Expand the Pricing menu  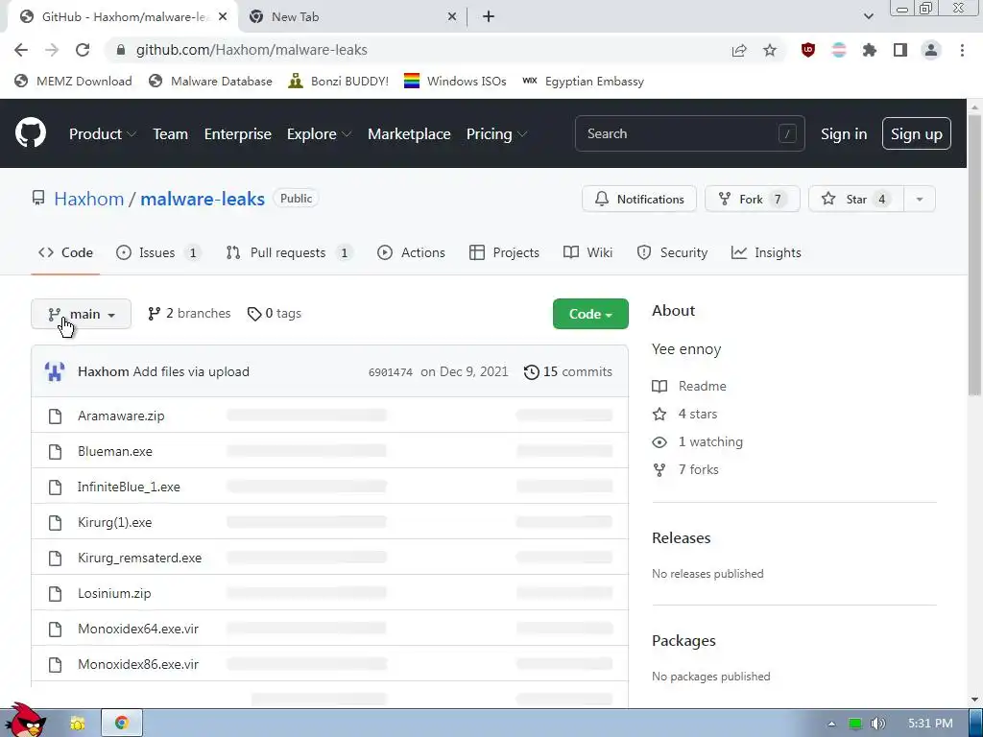[496, 134]
